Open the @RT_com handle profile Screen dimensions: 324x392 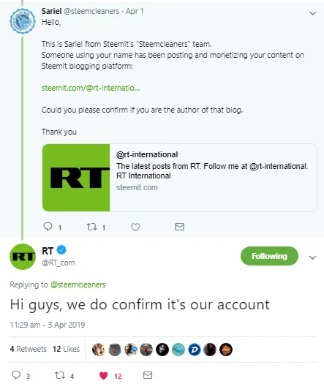(59, 263)
